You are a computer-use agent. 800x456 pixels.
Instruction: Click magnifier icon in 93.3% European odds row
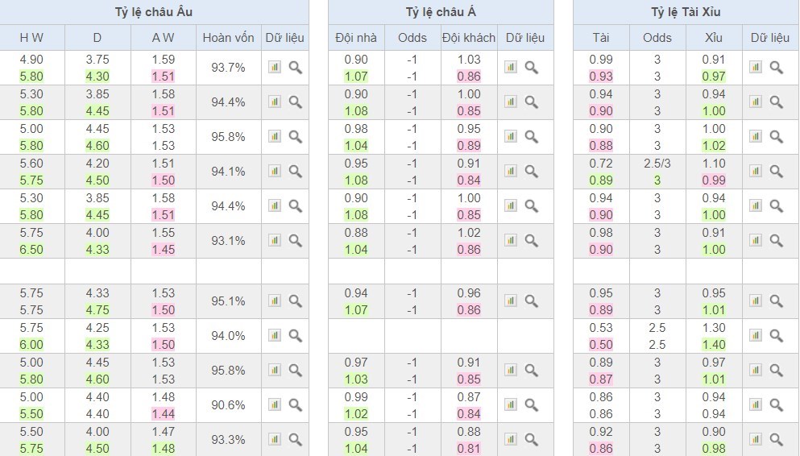pyautogui.click(x=296, y=440)
